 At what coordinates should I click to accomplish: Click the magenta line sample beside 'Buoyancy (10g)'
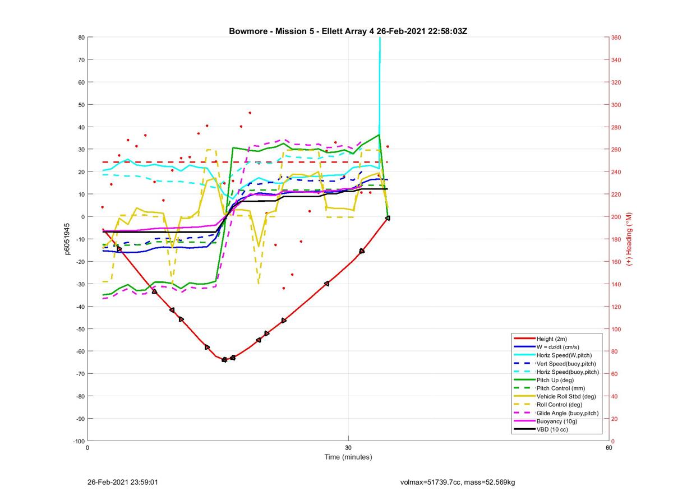[524, 421]
